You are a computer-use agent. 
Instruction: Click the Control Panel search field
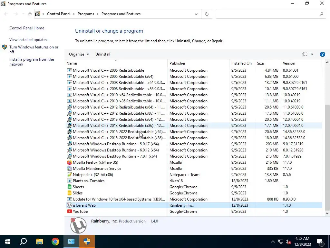tap(271, 14)
